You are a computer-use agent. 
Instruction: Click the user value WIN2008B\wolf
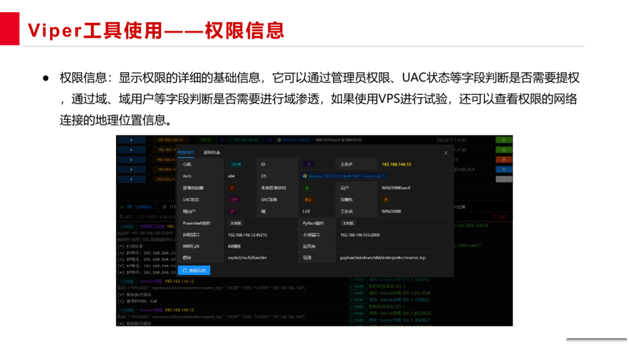396,187
